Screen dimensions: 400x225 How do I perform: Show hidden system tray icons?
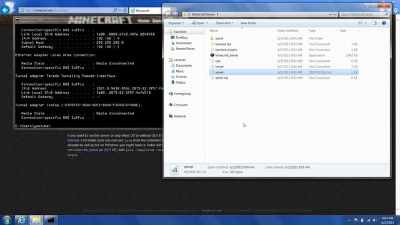pyautogui.click(x=349, y=220)
